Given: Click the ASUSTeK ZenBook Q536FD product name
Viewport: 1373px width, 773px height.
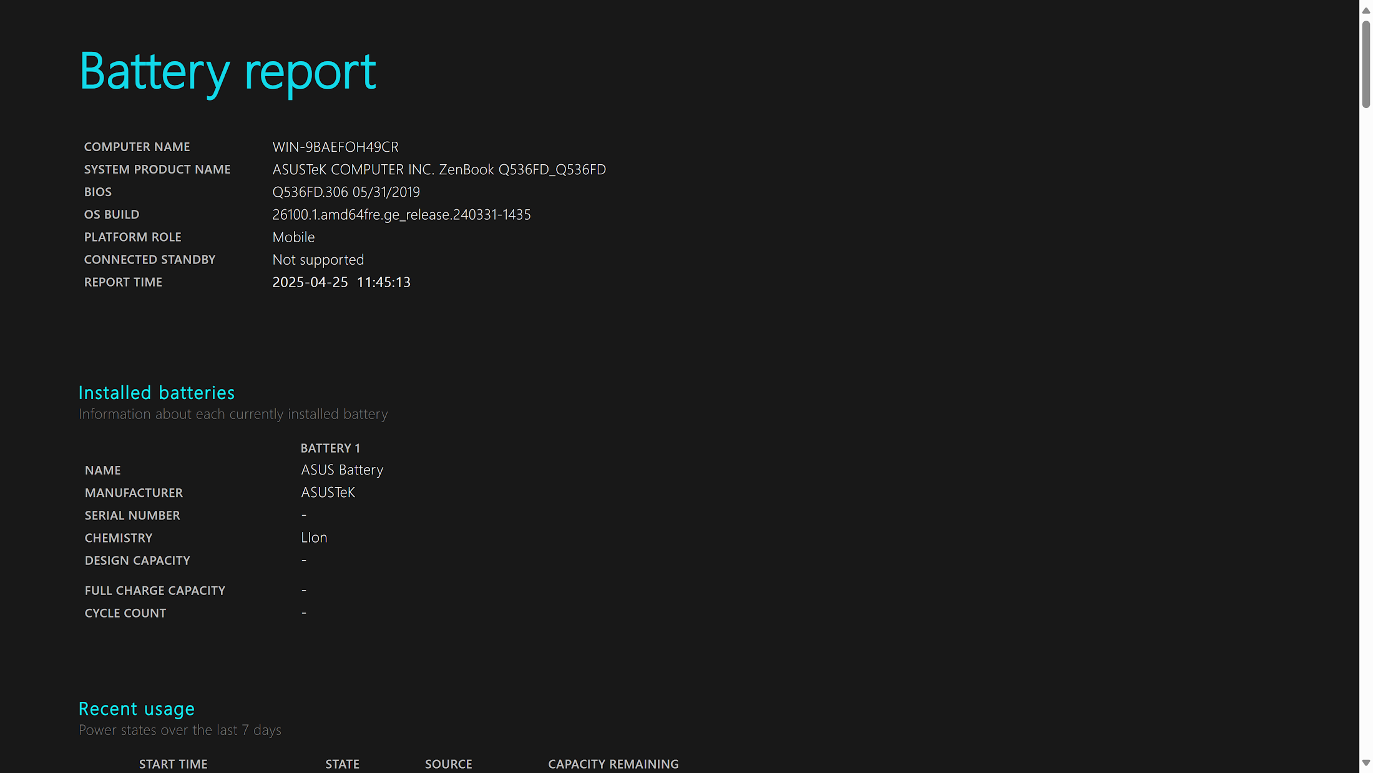Looking at the screenshot, I should click(x=439, y=169).
